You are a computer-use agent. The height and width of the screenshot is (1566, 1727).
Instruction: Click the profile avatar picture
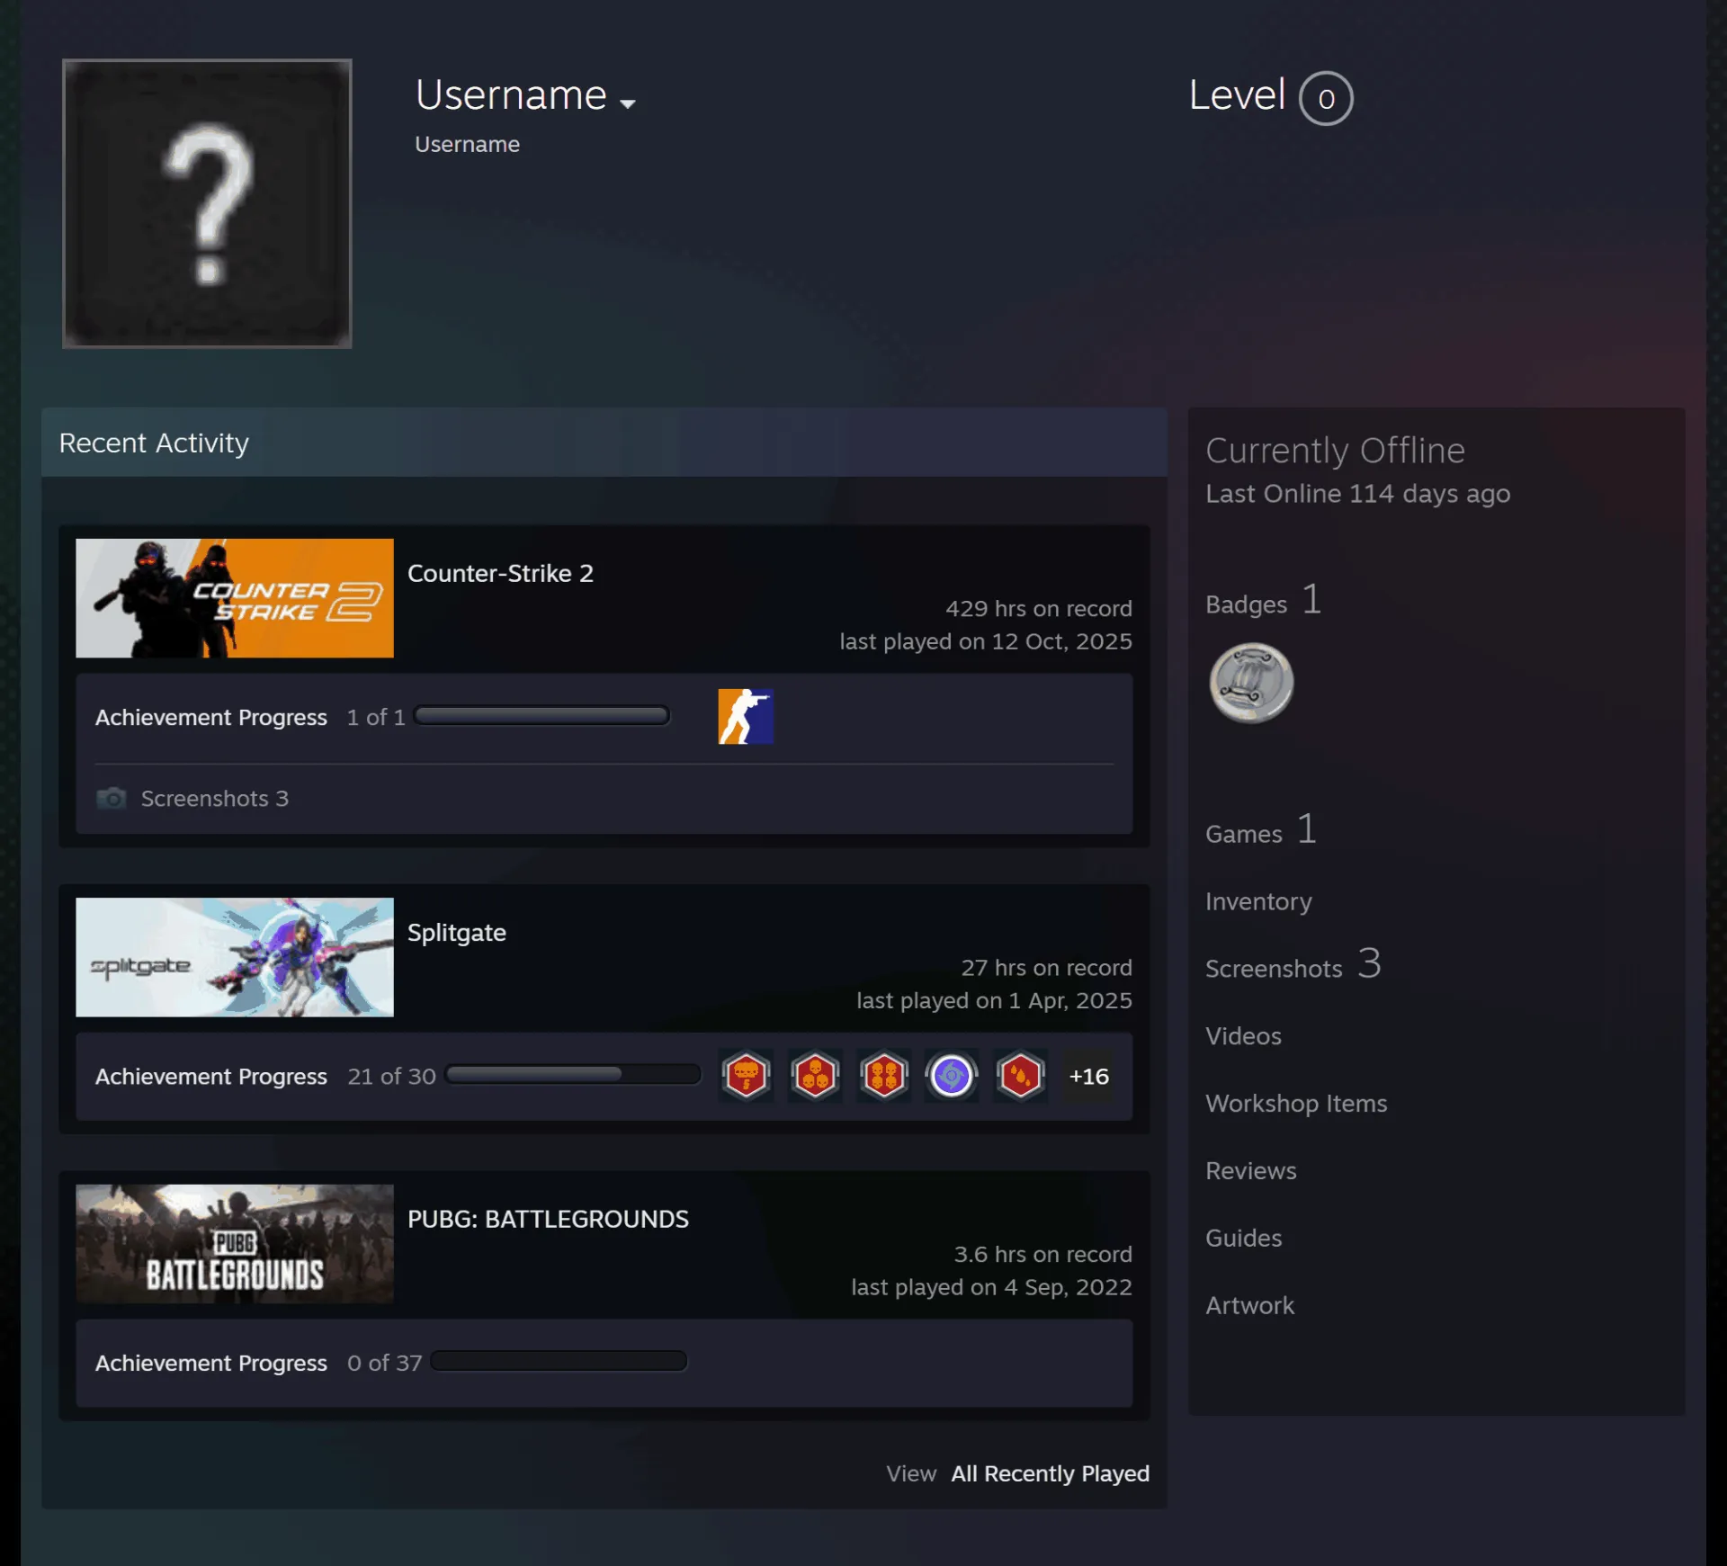207,203
